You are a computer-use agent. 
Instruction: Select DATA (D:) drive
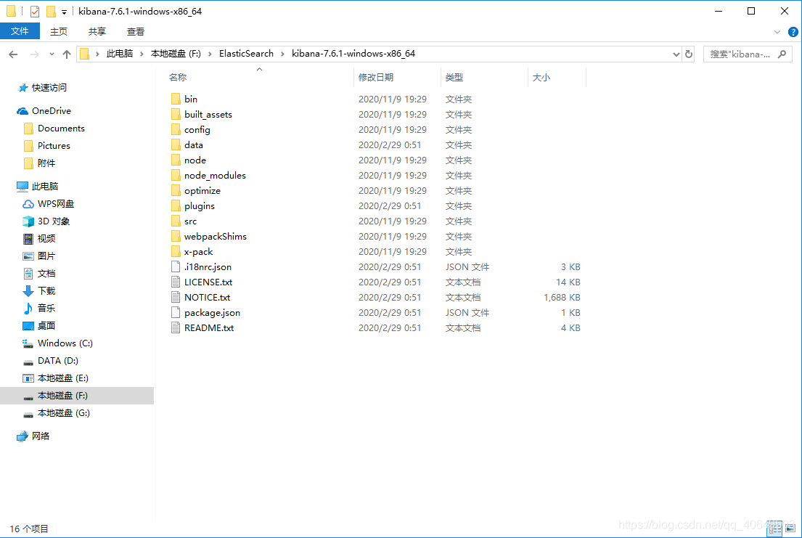pos(58,361)
